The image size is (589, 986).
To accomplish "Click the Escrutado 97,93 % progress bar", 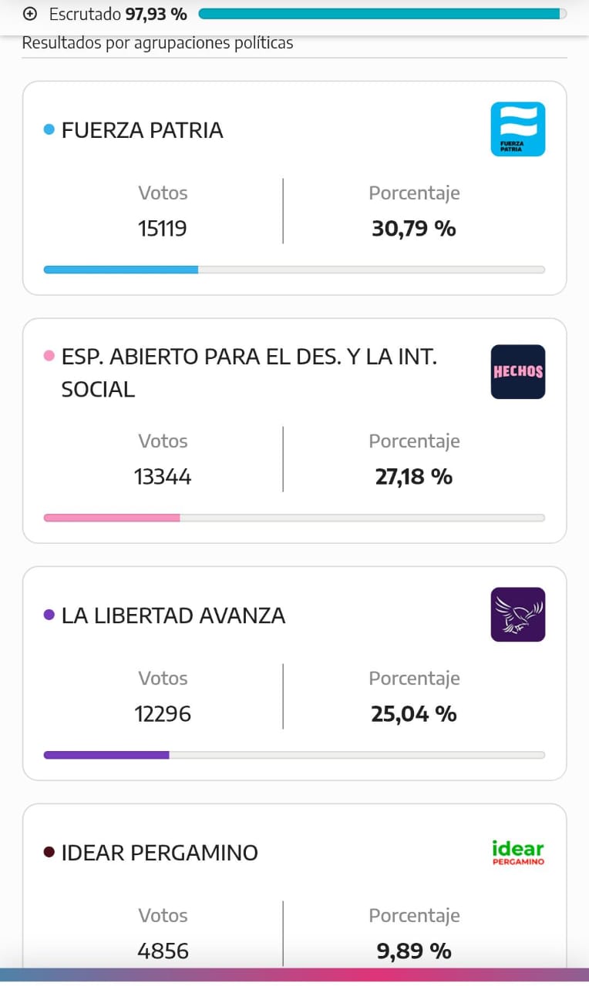I will [x=382, y=14].
